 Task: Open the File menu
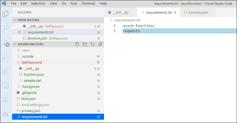[x=14, y=4]
